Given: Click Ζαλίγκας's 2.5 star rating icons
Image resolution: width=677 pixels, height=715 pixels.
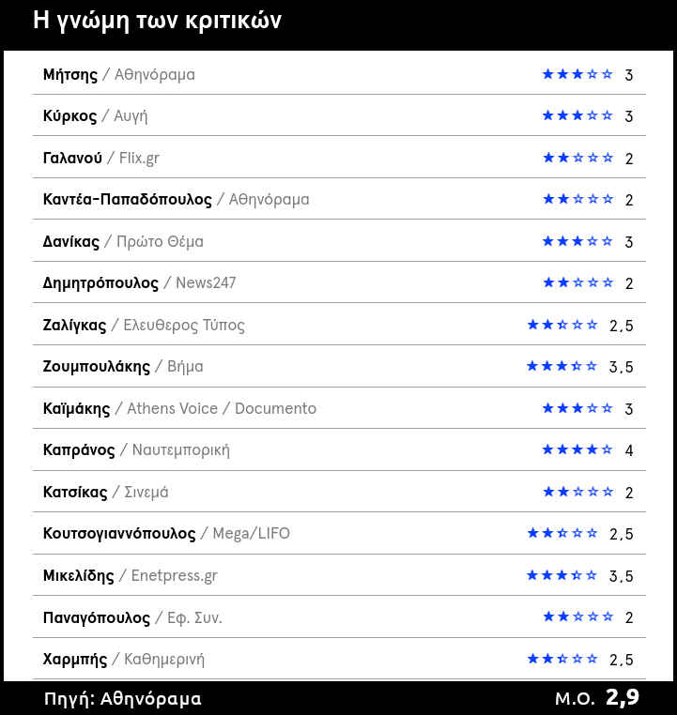Looking at the screenshot, I should tap(562, 325).
